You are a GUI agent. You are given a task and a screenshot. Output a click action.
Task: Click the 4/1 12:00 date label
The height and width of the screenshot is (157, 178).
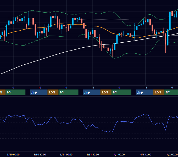click(146, 154)
